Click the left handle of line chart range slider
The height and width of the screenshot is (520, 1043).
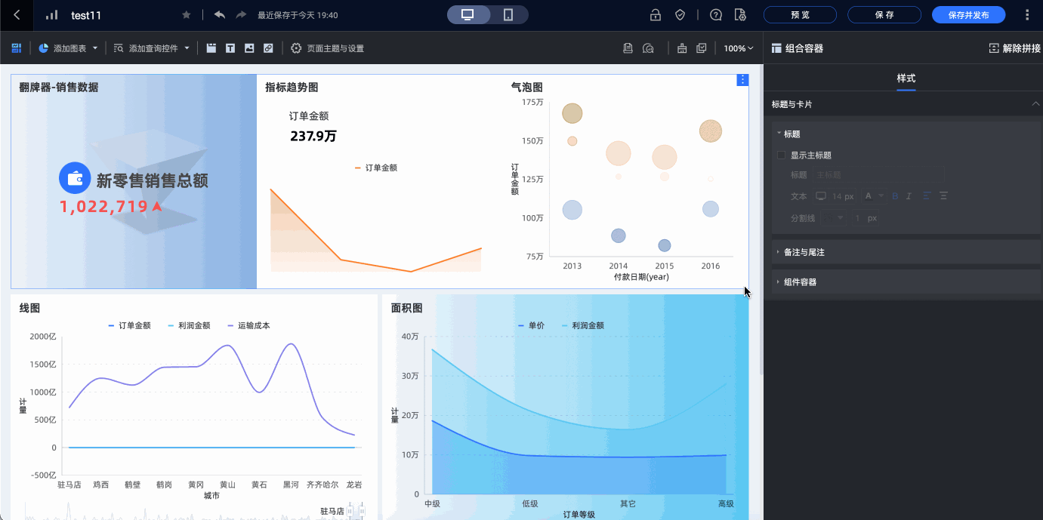tap(350, 511)
